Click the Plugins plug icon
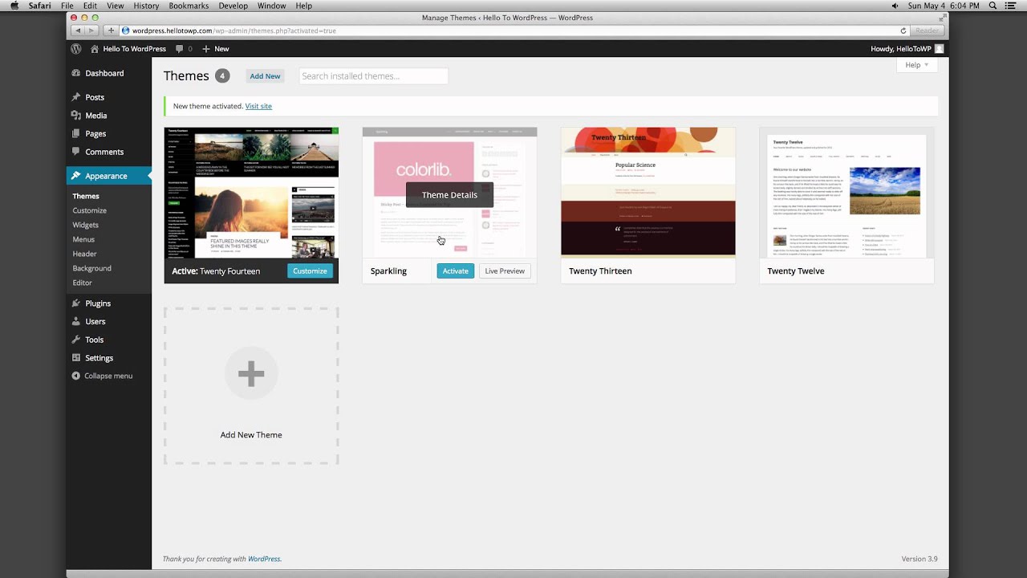Viewport: 1027px width, 578px height. coord(76,303)
